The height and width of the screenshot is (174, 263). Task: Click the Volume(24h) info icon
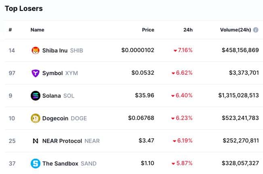point(256,30)
